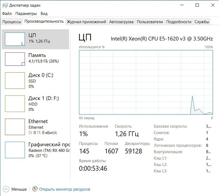Screen dimensions: 219x196
Task: Select the Память mini graph thumbnail
Action: (15, 59)
